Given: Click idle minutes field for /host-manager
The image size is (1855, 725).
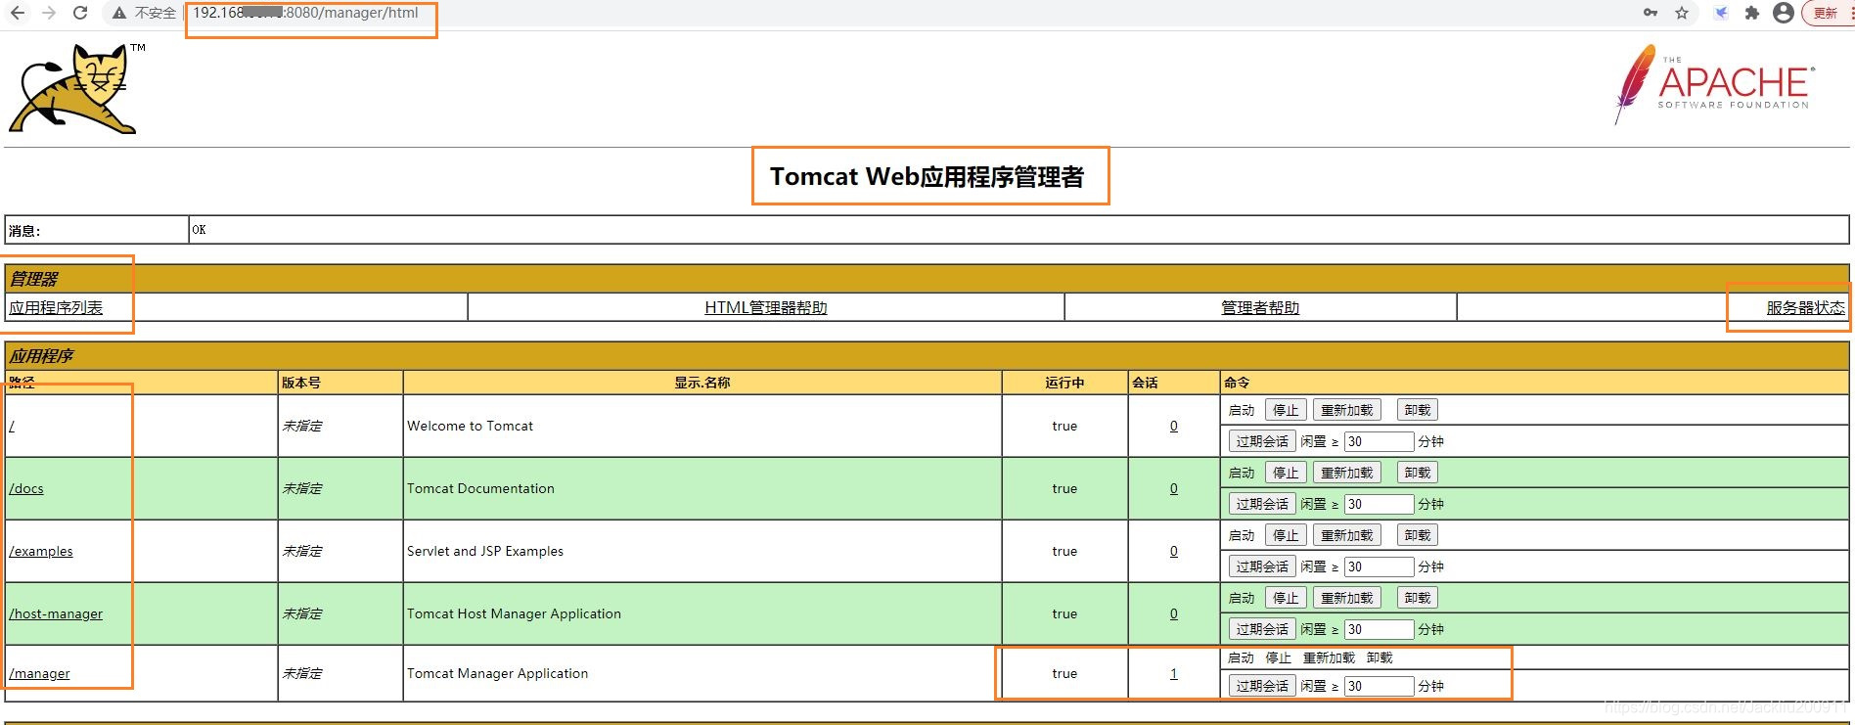Looking at the screenshot, I should (x=1379, y=629).
